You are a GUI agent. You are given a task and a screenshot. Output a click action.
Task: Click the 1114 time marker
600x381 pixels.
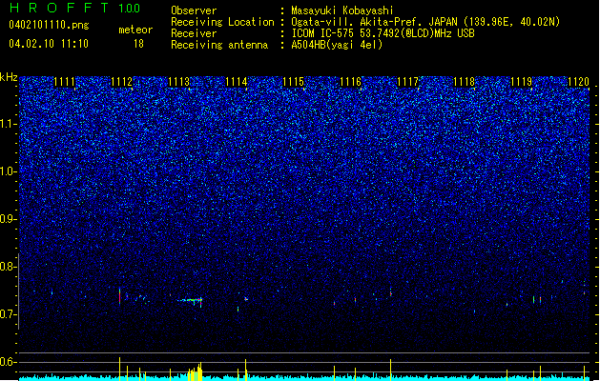click(237, 82)
